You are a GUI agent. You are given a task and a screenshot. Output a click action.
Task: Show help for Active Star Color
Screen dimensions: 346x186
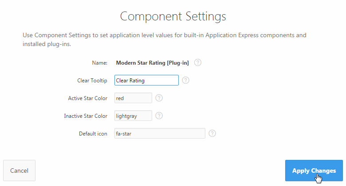click(x=159, y=98)
